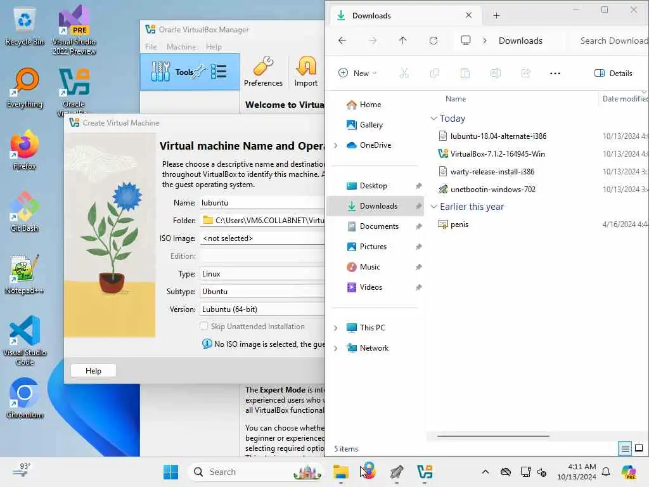
Task: Open the Folder path dropdown
Action: (262, 220)
